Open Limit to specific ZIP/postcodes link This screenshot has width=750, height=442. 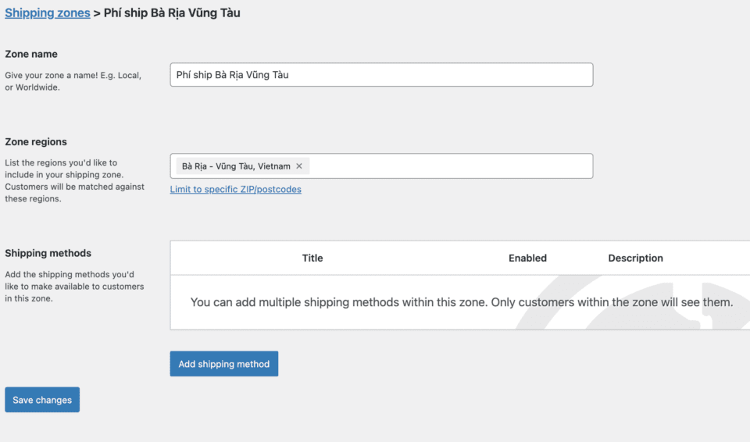[x=235, y=189]
